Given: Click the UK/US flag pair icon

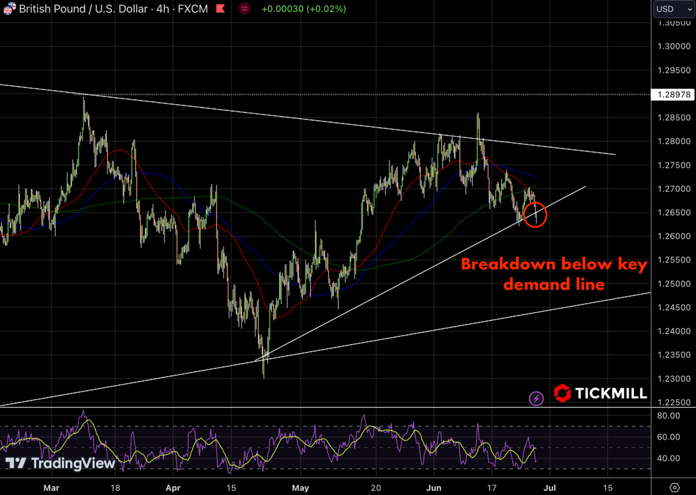Looking at the screenshot, I should tap(9, 9).
